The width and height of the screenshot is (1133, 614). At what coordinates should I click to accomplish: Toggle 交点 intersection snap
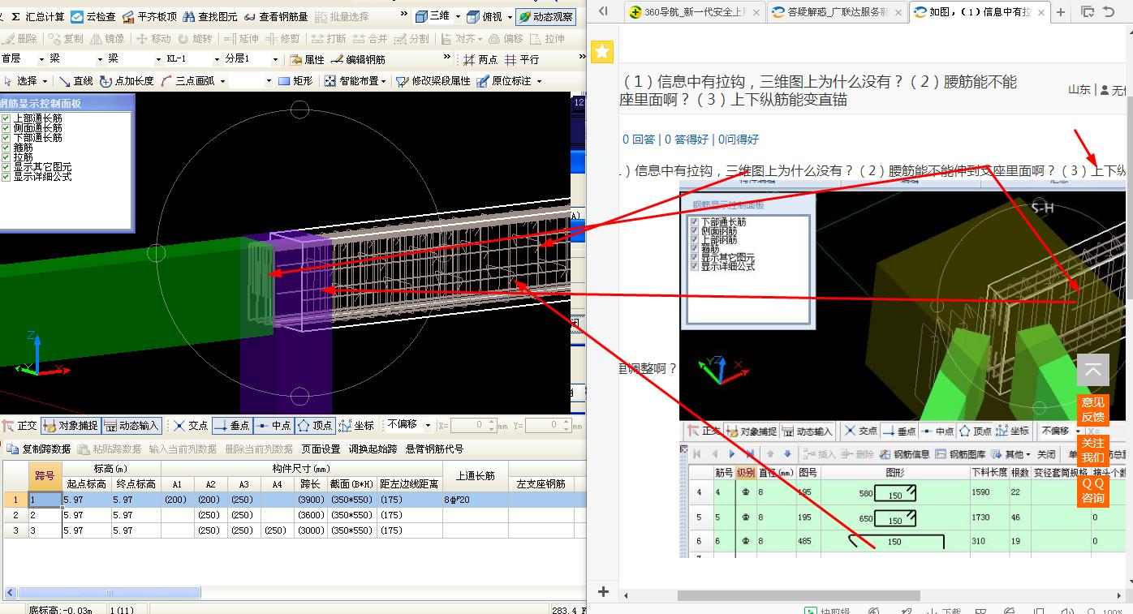[191, 425]
